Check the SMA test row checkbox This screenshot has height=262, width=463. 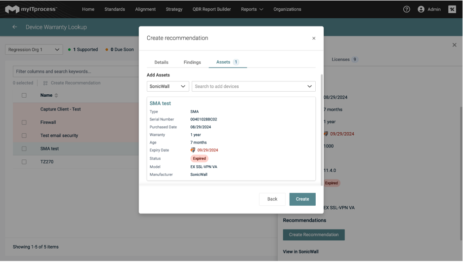click(x=24, y=149)
